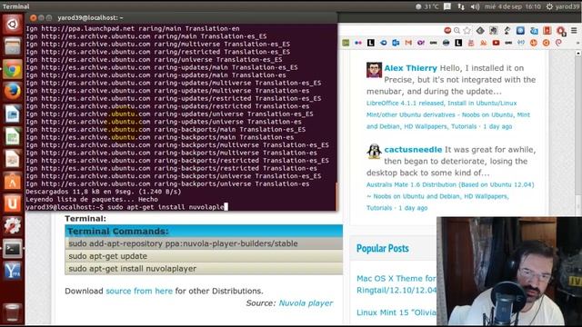Screen dimensions: 582x327
Task: Click cactusneedle's penguin avatar
Action: tap(374, 152)
